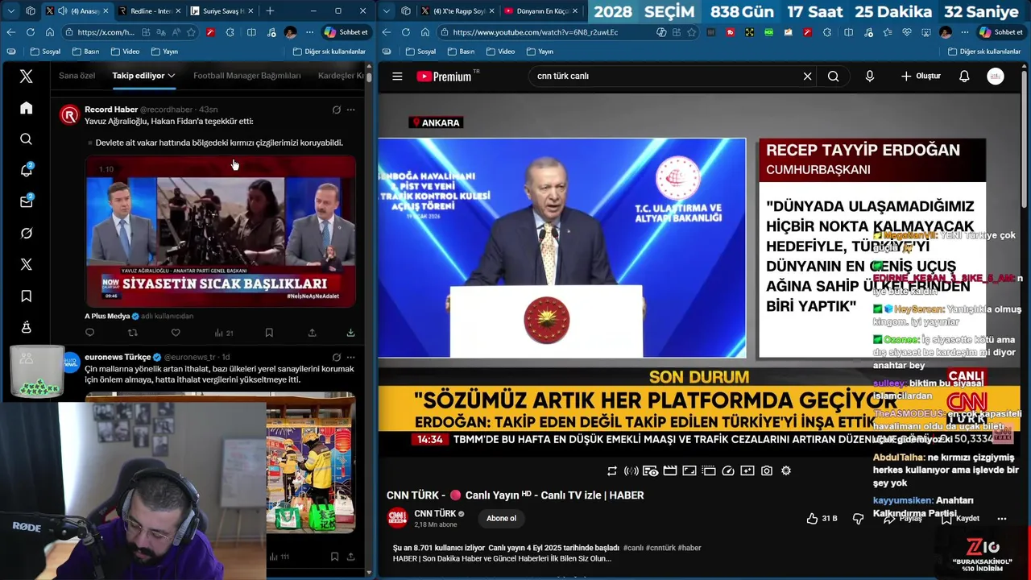1031x580 pixels.
Task: Switch to the Redline browser tab
Action: (x=149, y=11)
